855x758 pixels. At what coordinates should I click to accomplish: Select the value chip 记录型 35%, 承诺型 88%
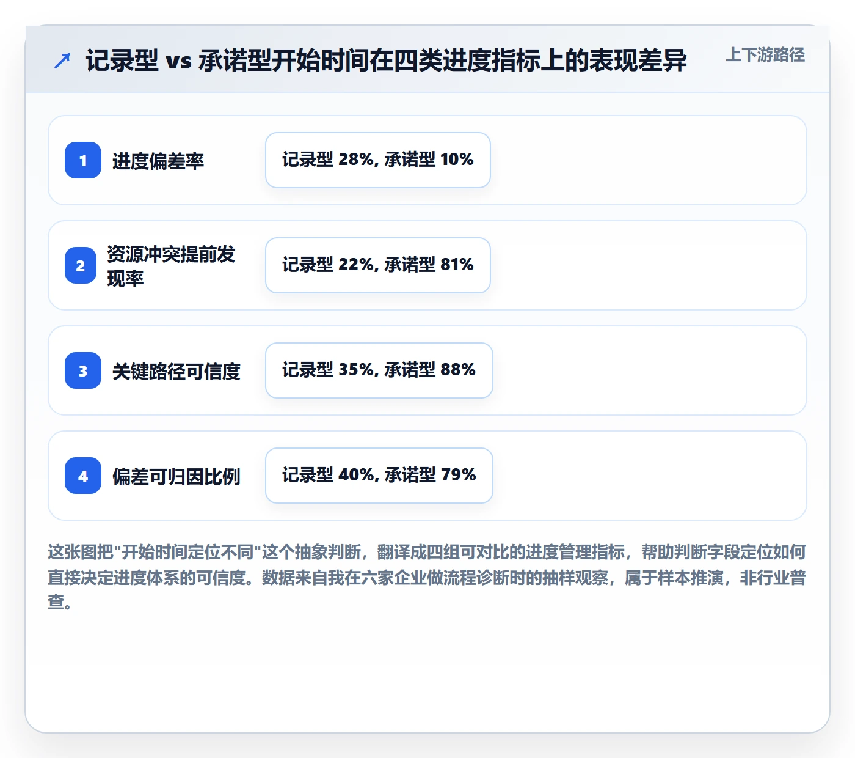point(379,370)
